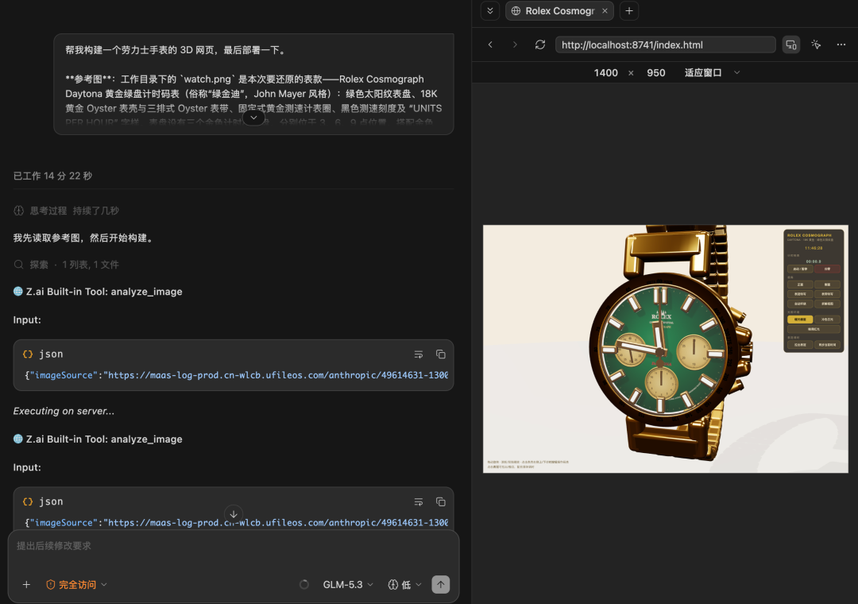Select the 侧面 side view button

coord(827,285)
